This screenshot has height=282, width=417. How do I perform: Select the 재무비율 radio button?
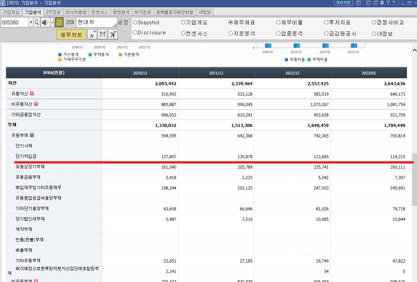278,22
